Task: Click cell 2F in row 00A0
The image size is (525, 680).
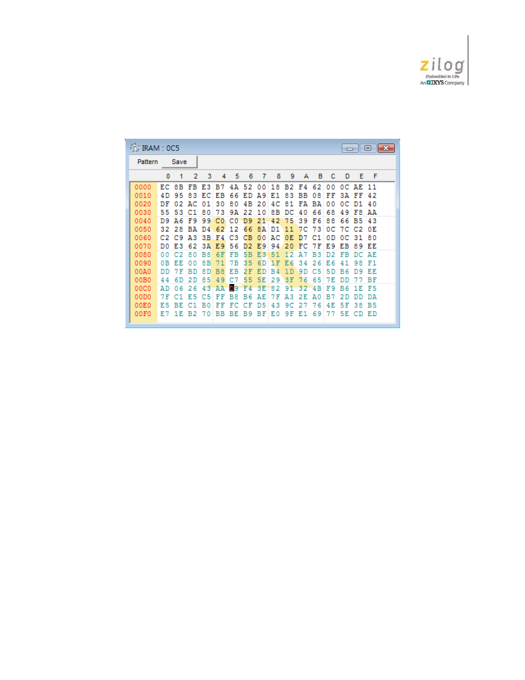Action: [248, 271]
